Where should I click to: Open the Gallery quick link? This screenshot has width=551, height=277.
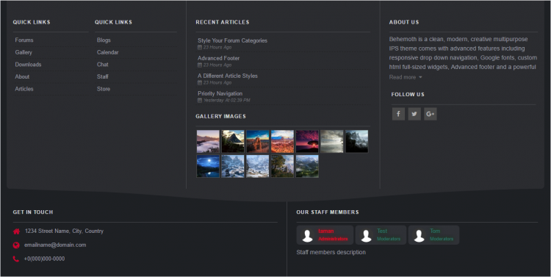[x=24, y=52]
